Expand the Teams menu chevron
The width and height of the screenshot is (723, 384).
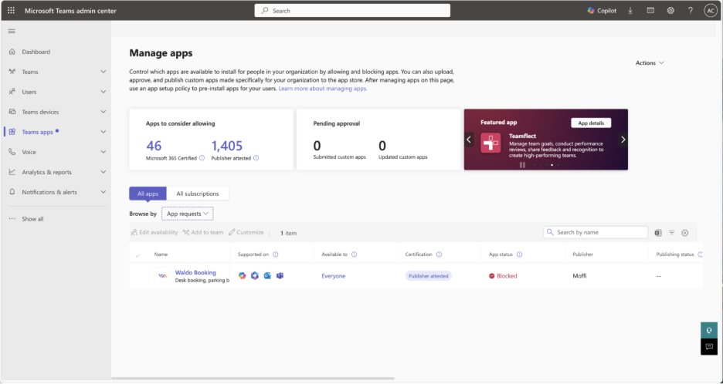pos(104,72)
